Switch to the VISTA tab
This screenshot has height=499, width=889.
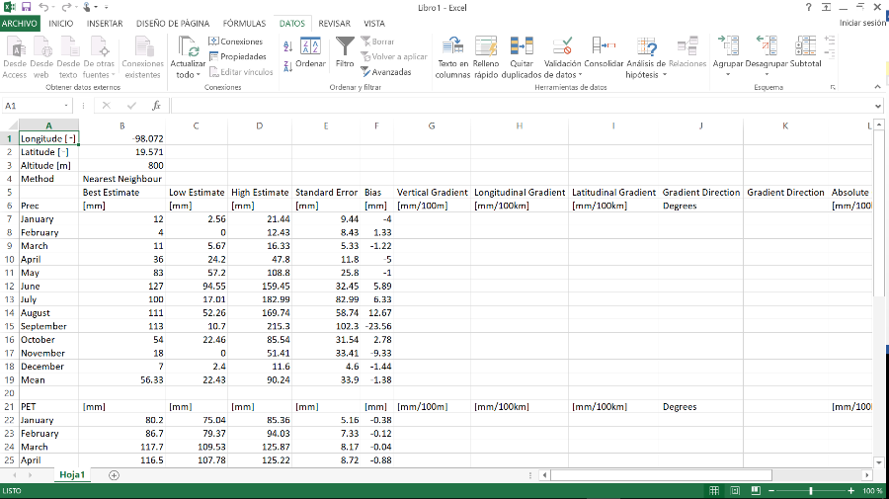pos(374,24)
